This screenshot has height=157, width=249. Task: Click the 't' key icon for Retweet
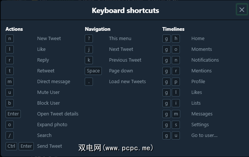click(10, 71)
